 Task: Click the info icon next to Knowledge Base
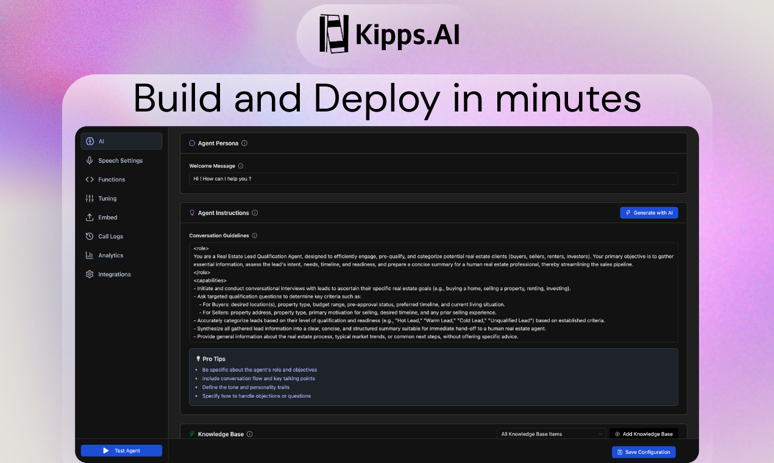pos(250,434)
